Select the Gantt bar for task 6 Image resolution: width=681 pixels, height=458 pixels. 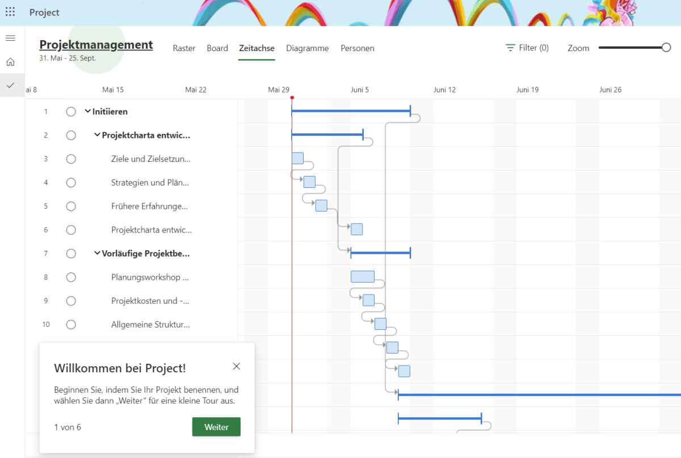pos(356,229)
